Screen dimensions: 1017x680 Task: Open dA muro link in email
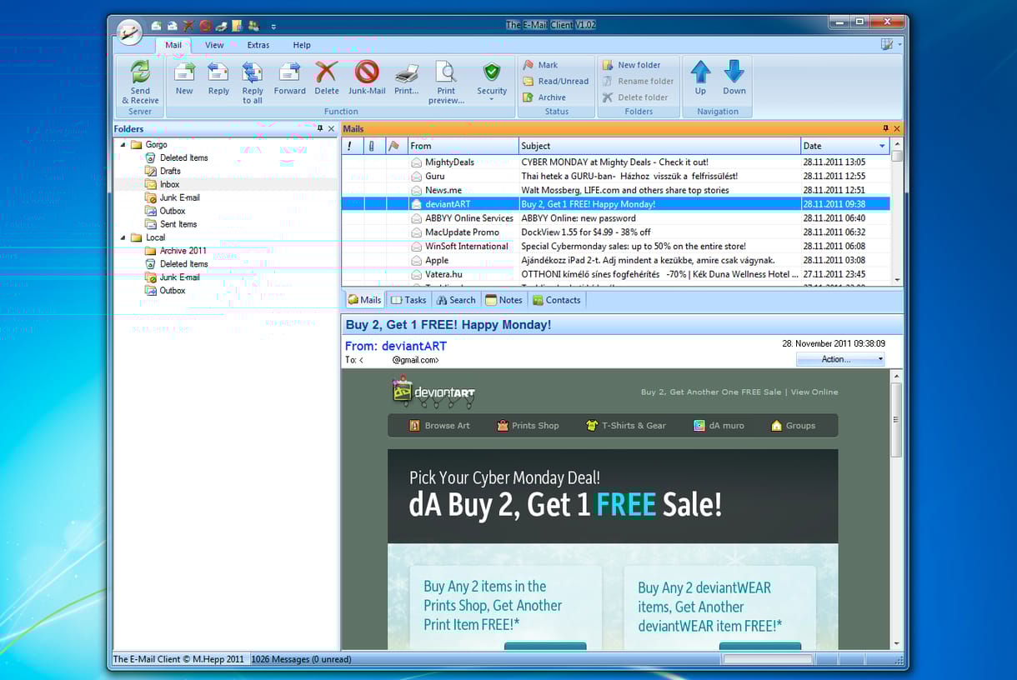719,425
